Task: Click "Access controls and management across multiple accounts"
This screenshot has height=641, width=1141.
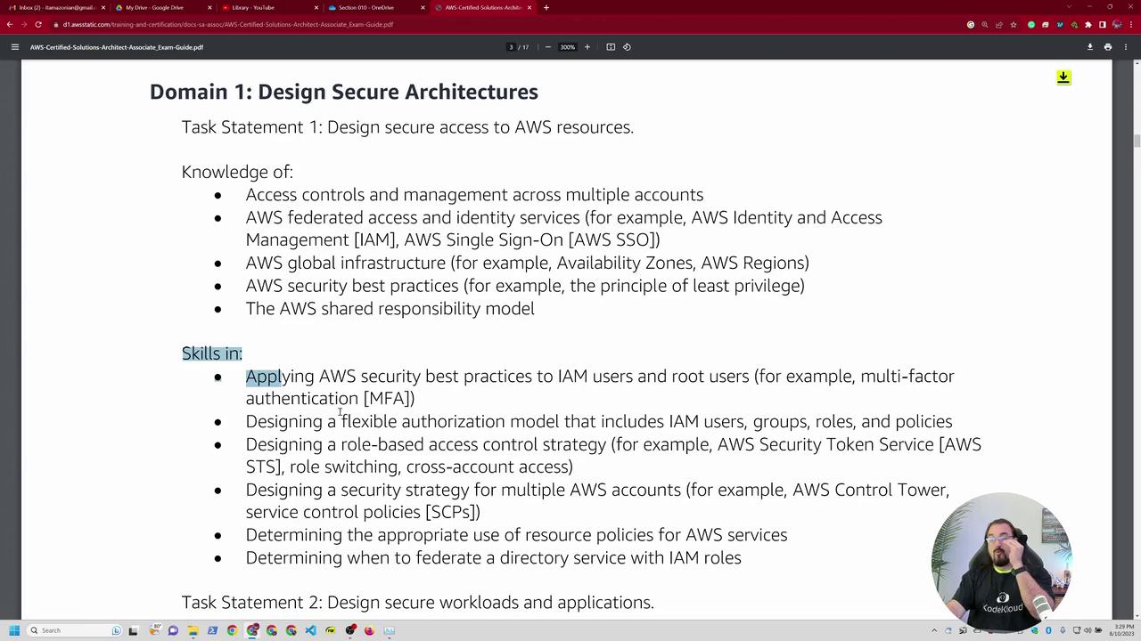Action: [x=474, y=195]
